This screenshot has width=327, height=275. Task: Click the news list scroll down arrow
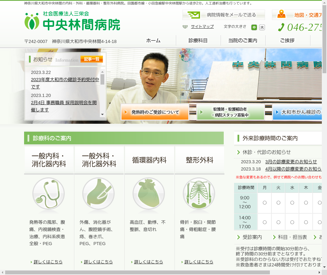102,114
